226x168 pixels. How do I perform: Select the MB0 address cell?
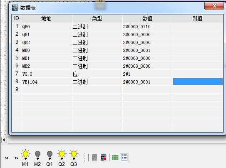[47, 50]
